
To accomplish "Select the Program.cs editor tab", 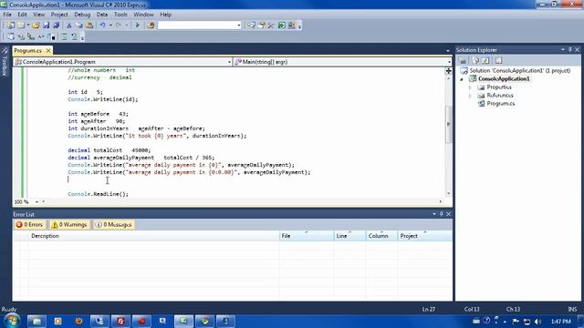I will pyautogui.click(x=28, y=51).
